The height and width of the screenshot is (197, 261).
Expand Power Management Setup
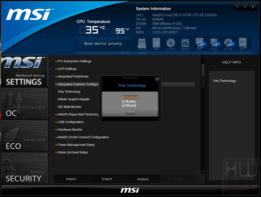[x=75, y=145]
